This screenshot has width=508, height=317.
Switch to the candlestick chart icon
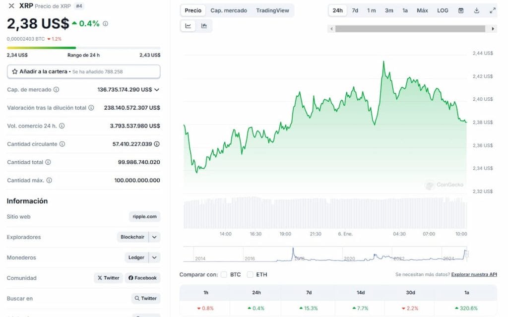203,26
